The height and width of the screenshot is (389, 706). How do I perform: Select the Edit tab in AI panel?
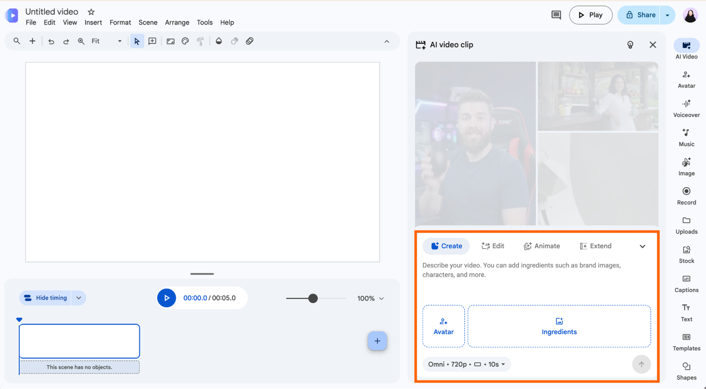tap(493, 246)
